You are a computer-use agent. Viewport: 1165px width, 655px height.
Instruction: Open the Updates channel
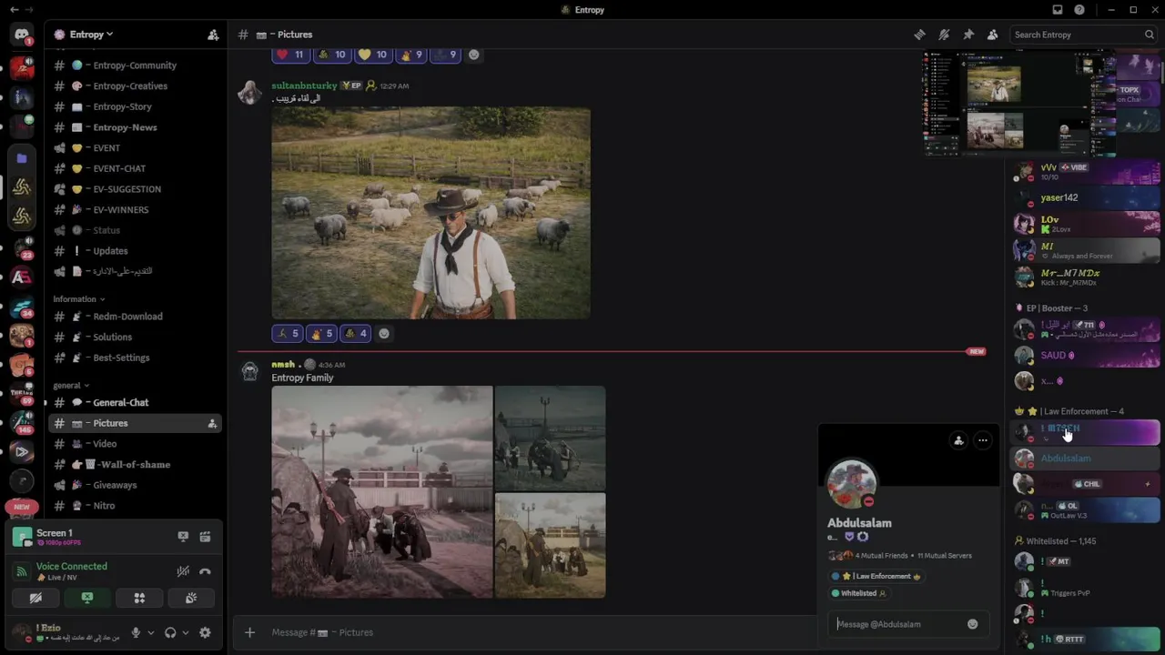(x=135, y=251)
